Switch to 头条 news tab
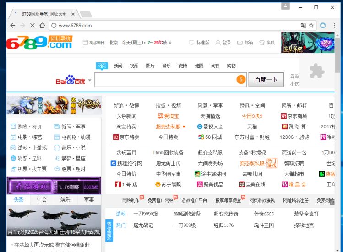This screenshot has height=252, width=343. (18, 200)
